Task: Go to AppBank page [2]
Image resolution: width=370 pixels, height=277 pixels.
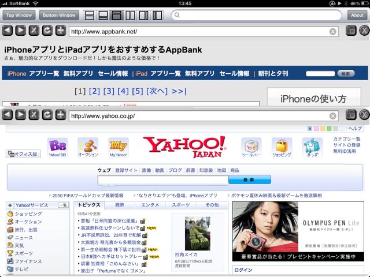Action: point(94,91)
